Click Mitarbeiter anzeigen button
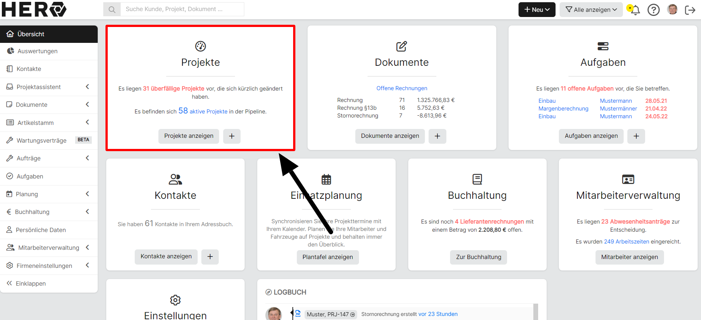The width and height of the screenshot is (701, 320). point(630,257)
